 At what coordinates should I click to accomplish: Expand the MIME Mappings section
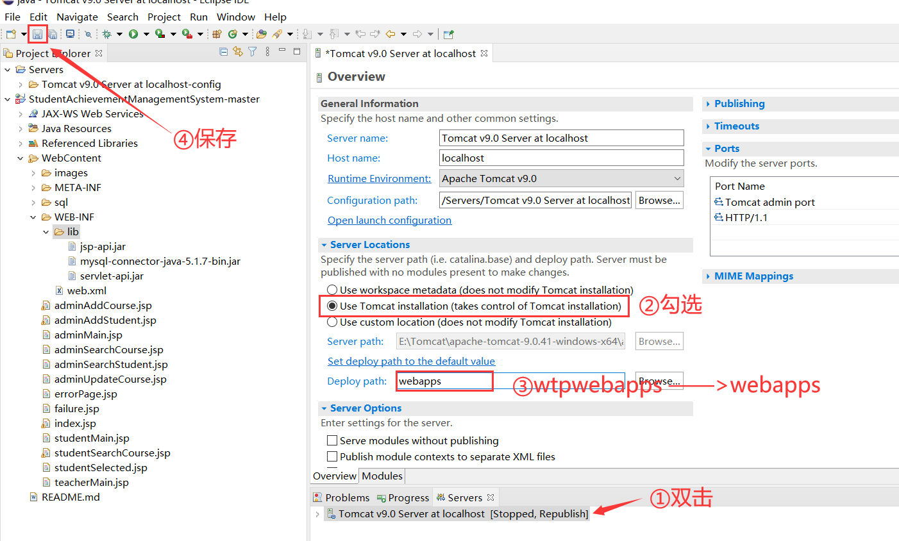(x=708, y=276)
